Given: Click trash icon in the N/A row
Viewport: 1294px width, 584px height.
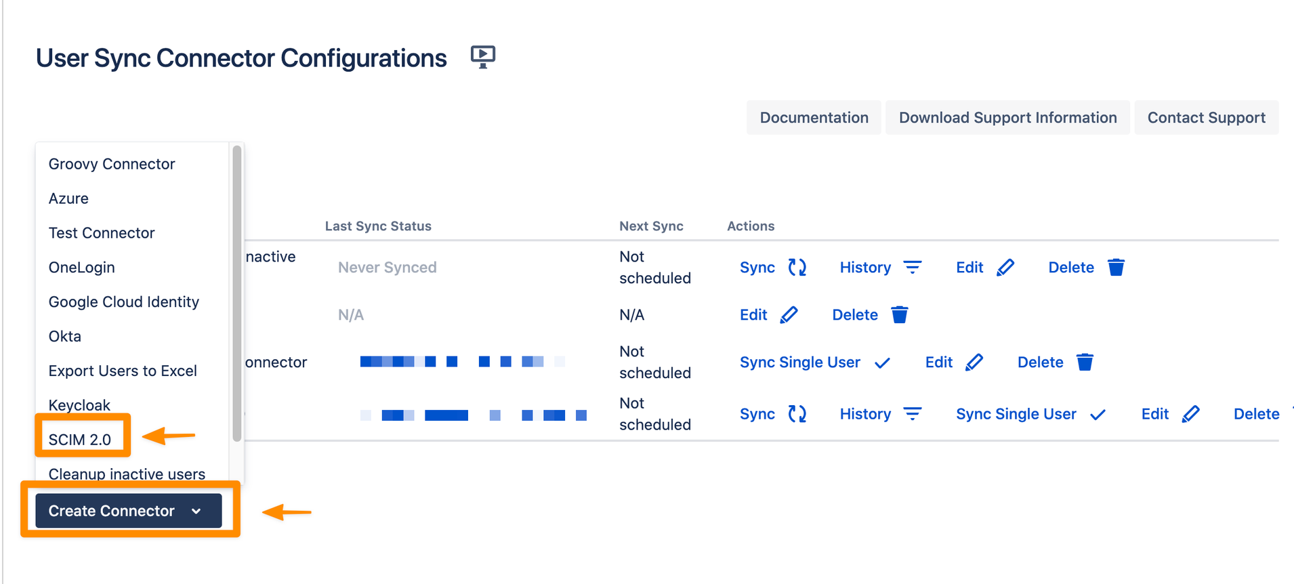Looking at the screenshot, I should [x=900, y=315].
